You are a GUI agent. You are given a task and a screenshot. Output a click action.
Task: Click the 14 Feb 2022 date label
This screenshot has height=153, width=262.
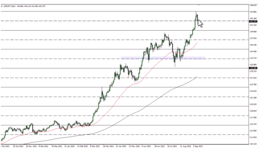(x=83, y=146)
